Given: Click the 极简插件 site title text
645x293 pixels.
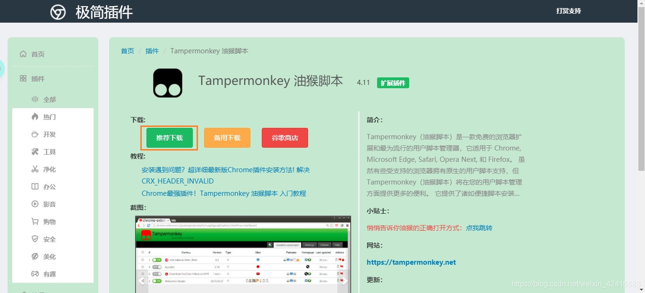Looking at the screenshot, I should tap(104, 12).
